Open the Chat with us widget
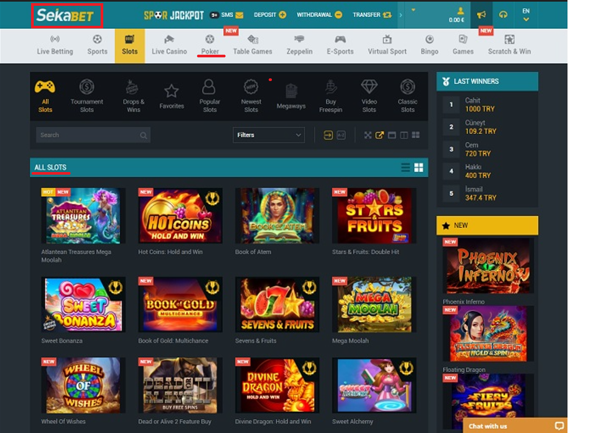 515,426
